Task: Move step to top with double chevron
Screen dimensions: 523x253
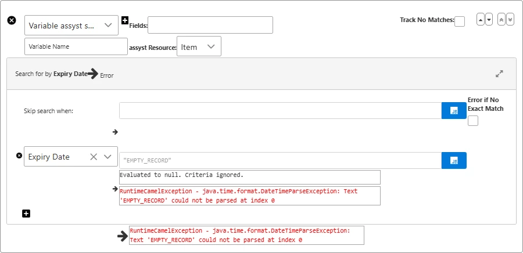Action: coord(501,20)
